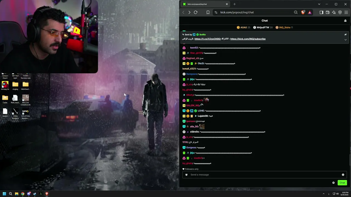Open a new browser tab
This screenshot has height=197, width=351.
(234, 4)
